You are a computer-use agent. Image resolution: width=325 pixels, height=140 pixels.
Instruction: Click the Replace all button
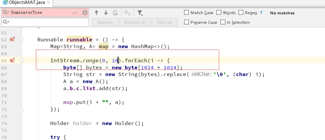135,22
